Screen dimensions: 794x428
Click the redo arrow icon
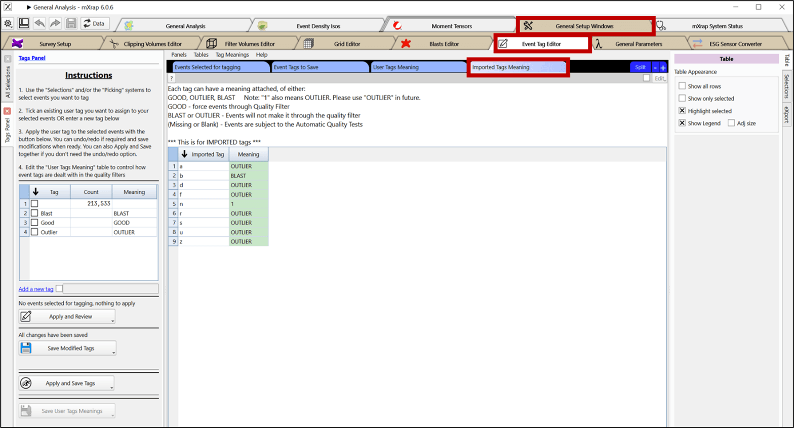tap(55, 23)
